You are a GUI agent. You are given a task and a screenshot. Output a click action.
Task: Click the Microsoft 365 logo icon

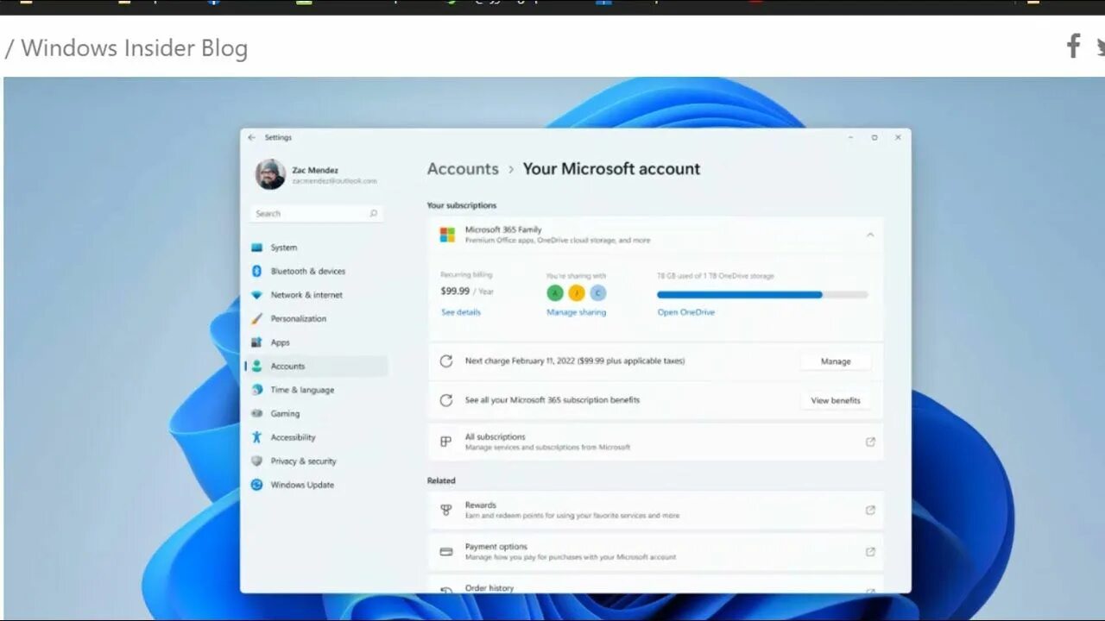coord(447,235)
